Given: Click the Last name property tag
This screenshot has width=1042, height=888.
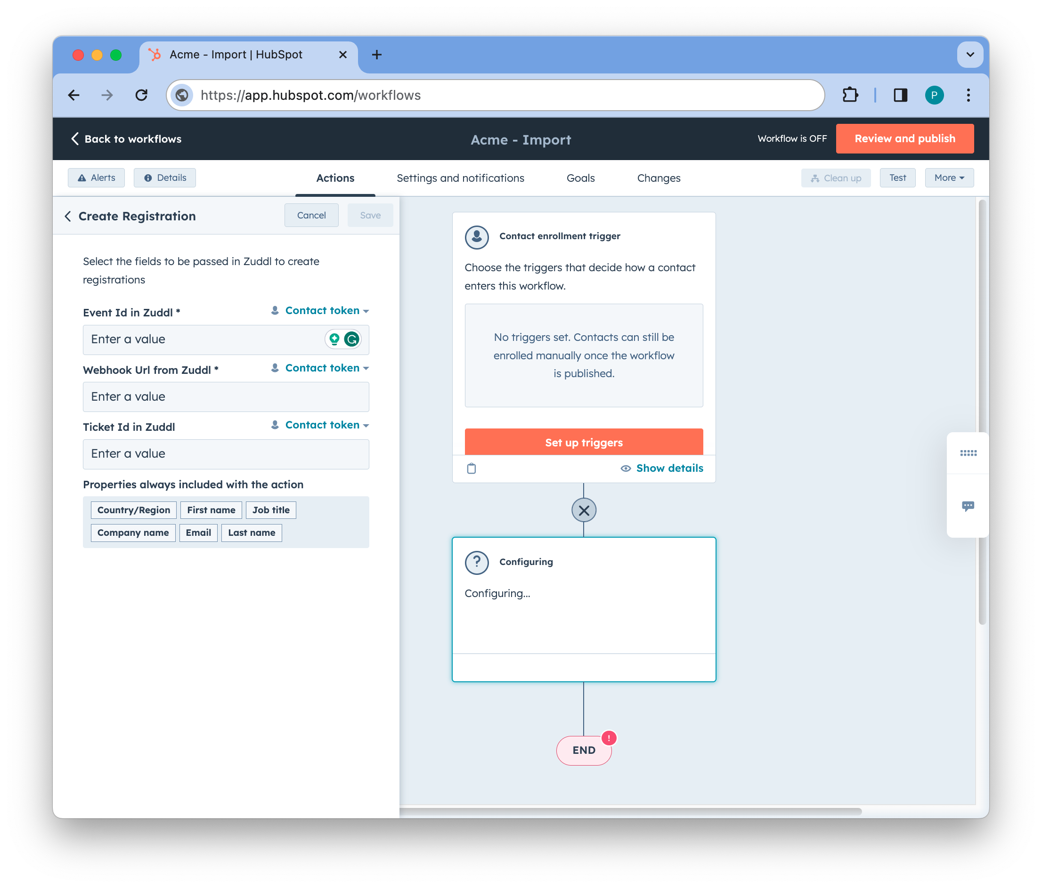Looking at the screenshot, I should tap(252, 533).
